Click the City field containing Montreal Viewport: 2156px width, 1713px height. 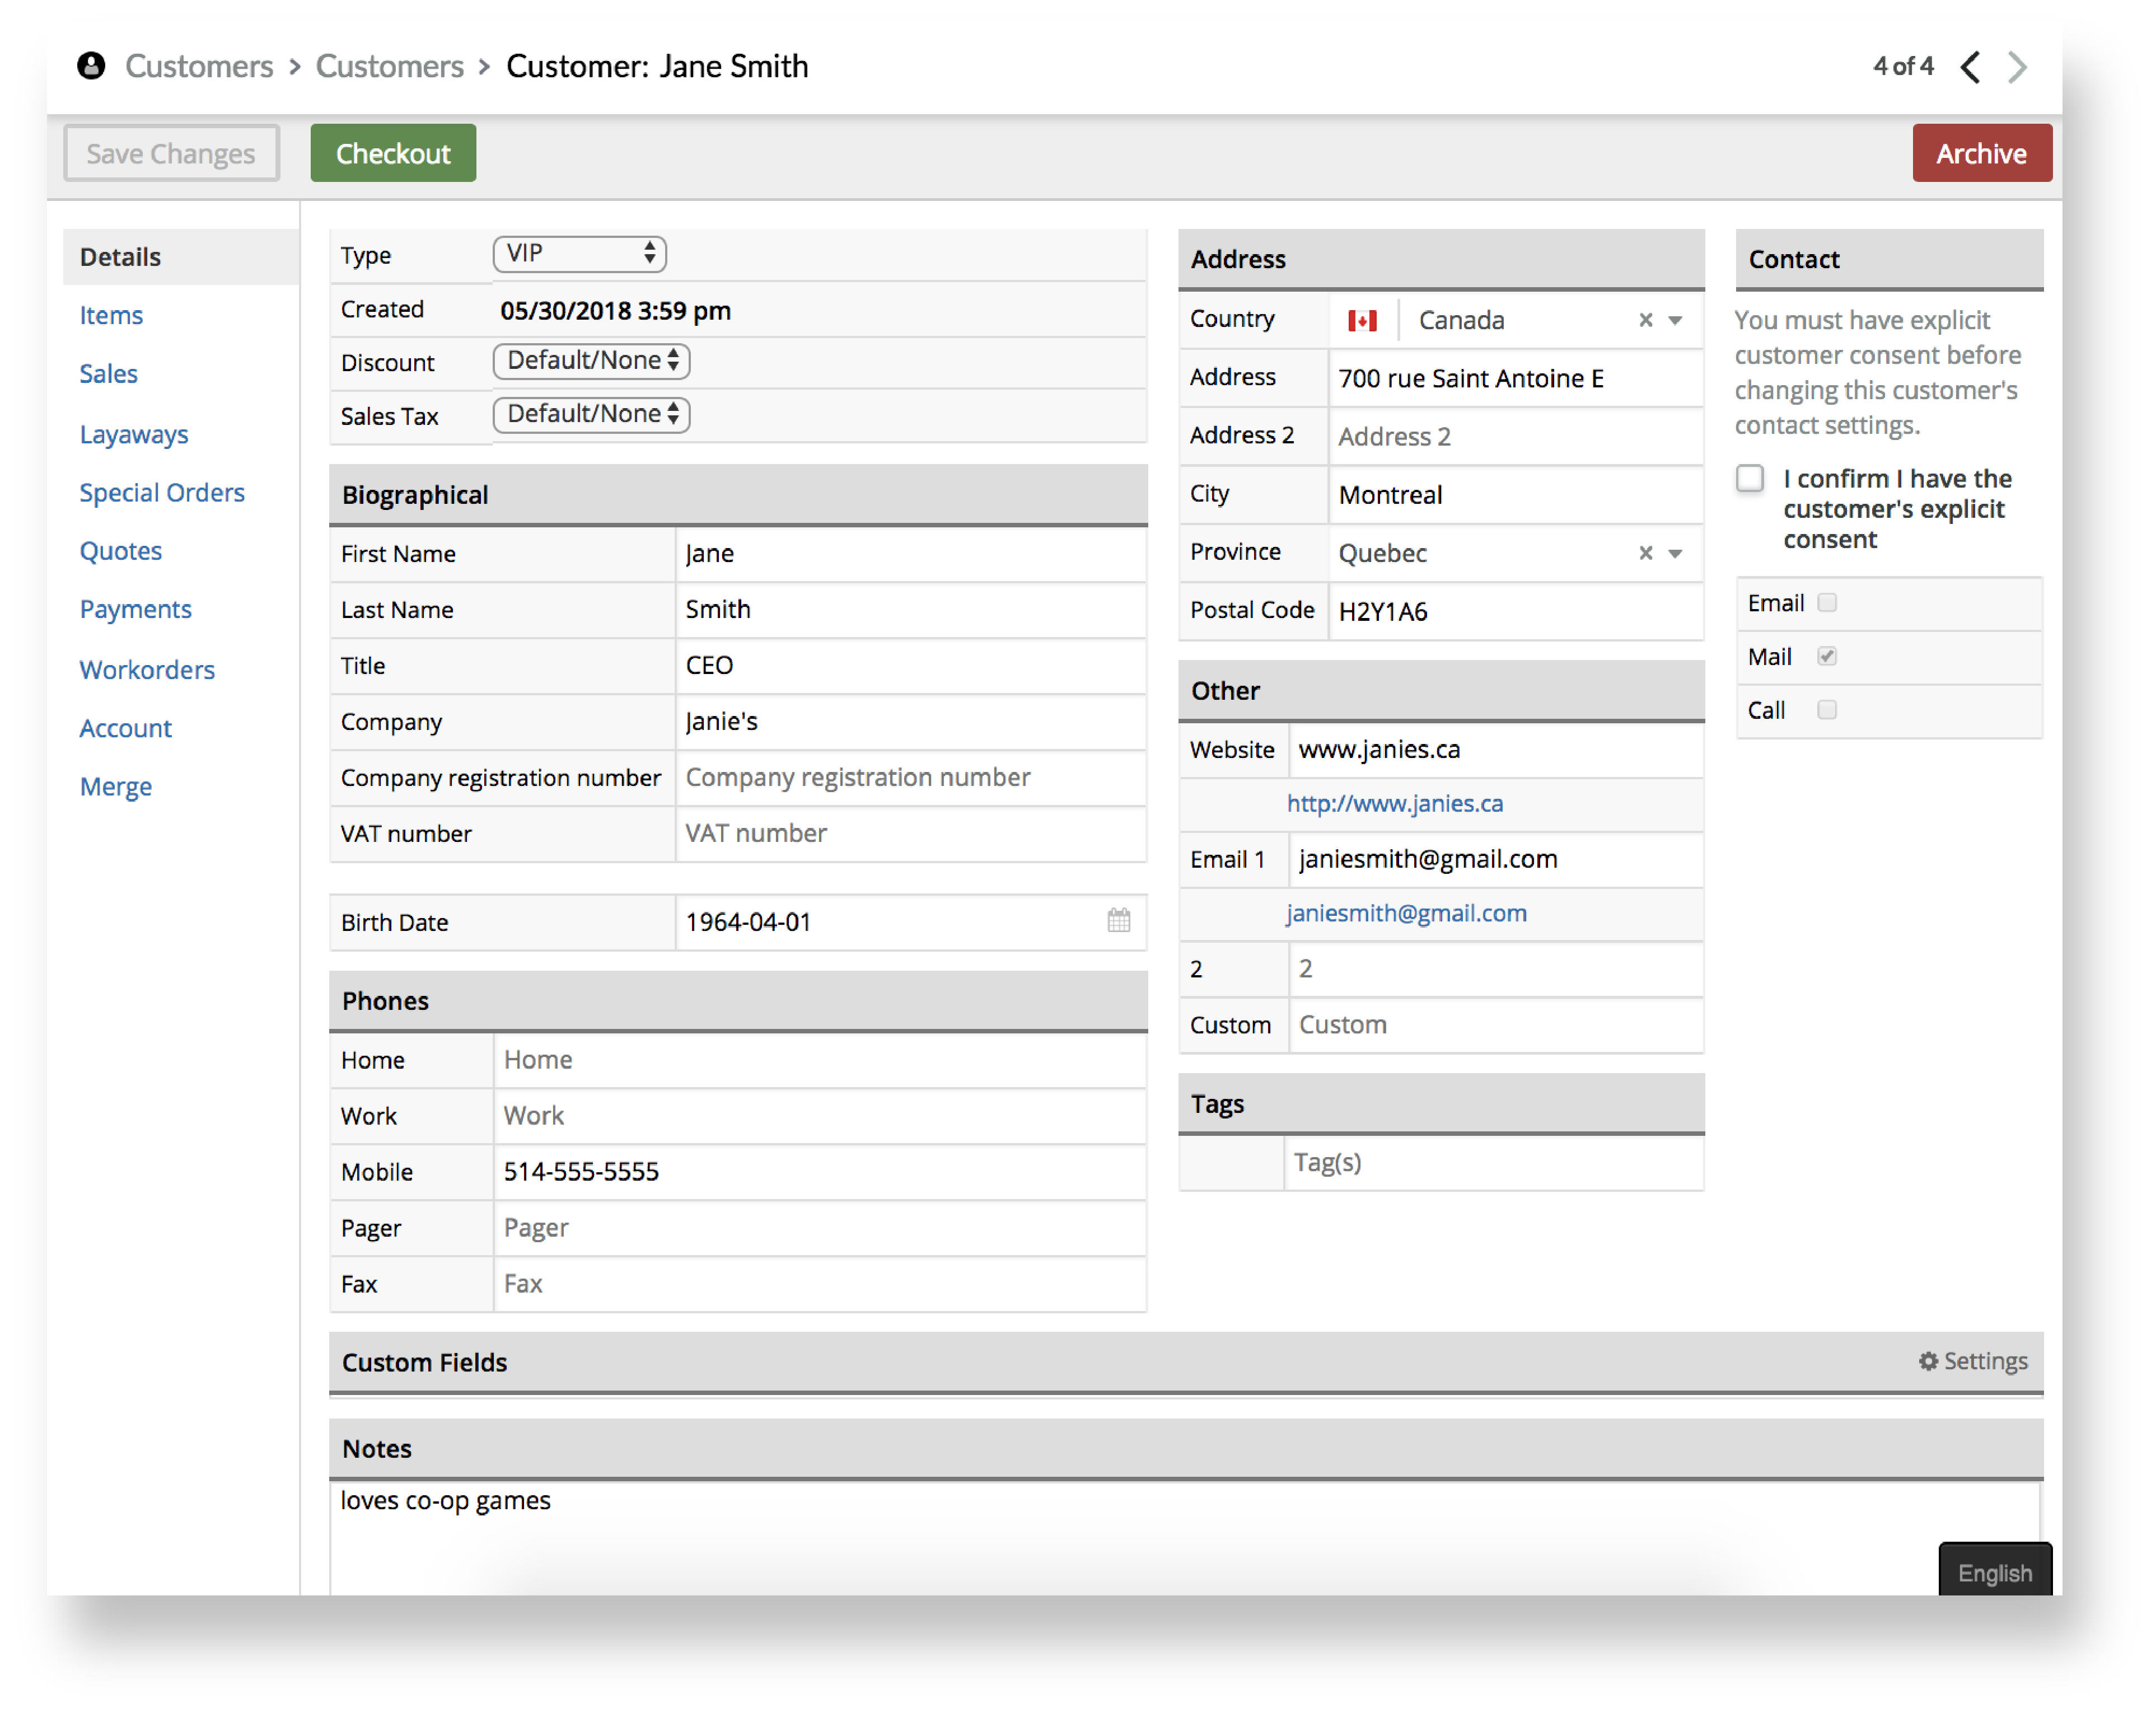coord(1516,494)
